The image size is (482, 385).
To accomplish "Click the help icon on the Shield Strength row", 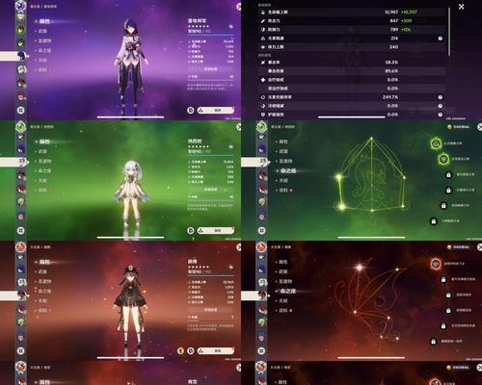I will (440, 115).
